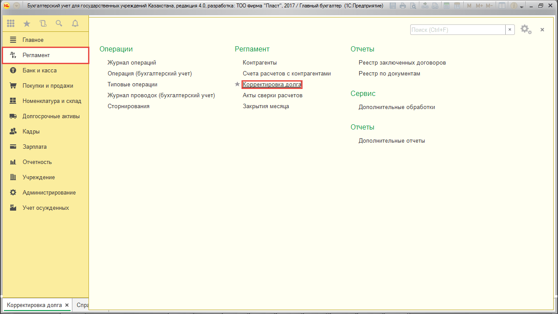Click the magnifier search icon in sidebar
558x314 pixels.
coord(59,24)
